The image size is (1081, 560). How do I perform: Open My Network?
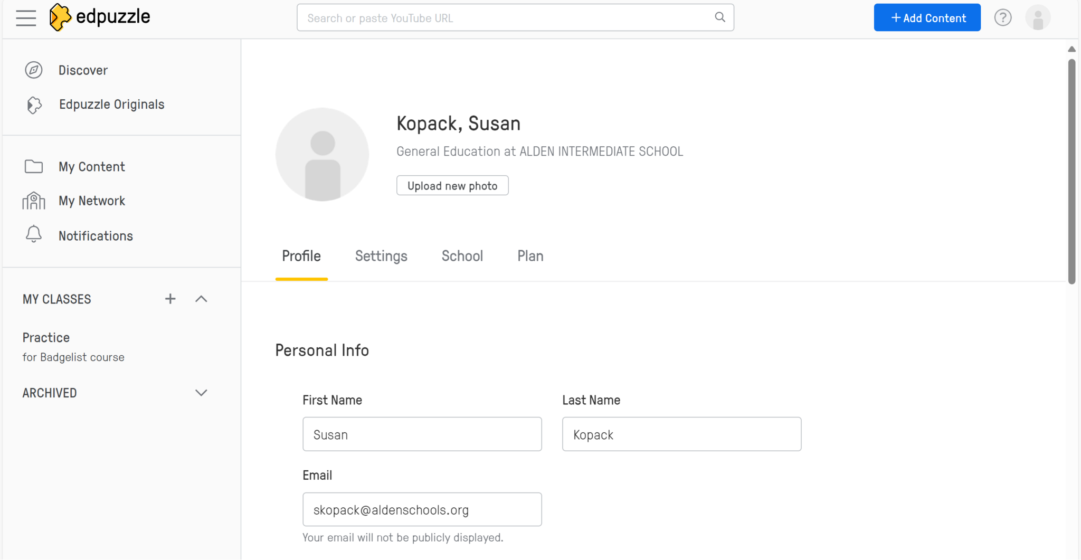(91, 201)
